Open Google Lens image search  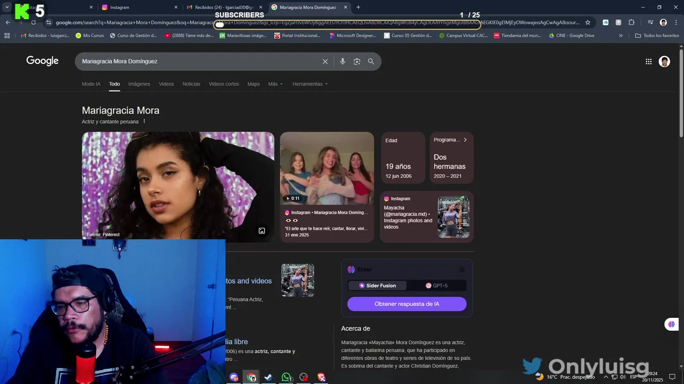click(357, 61)
